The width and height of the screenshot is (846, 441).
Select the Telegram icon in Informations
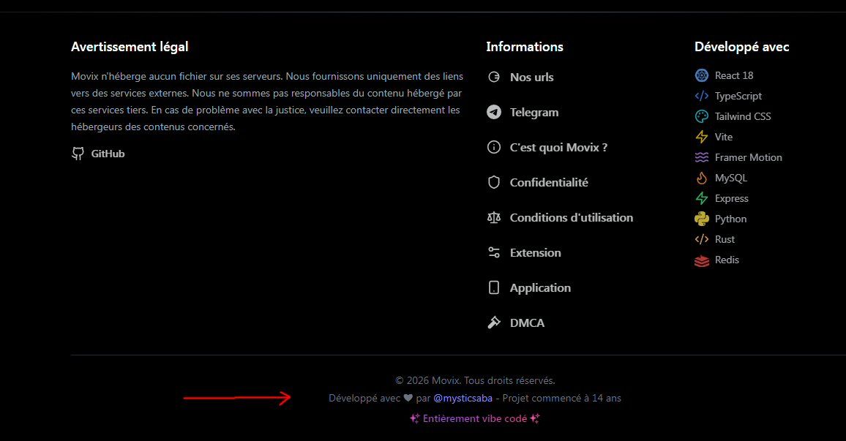click(493, 112)
